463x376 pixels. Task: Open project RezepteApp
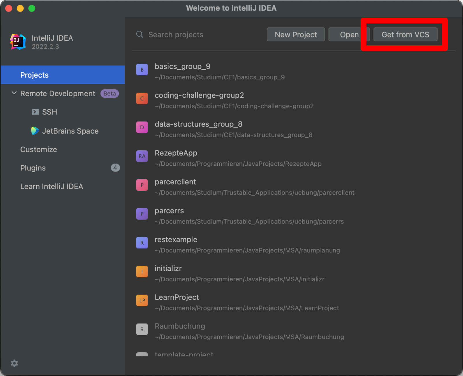point(176,153)
